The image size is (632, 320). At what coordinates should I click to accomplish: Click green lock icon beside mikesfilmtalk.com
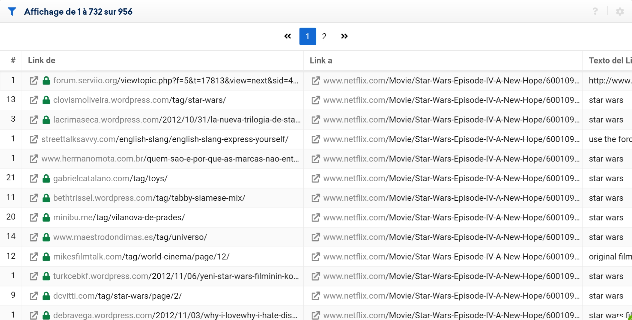(x=46, y=257)
